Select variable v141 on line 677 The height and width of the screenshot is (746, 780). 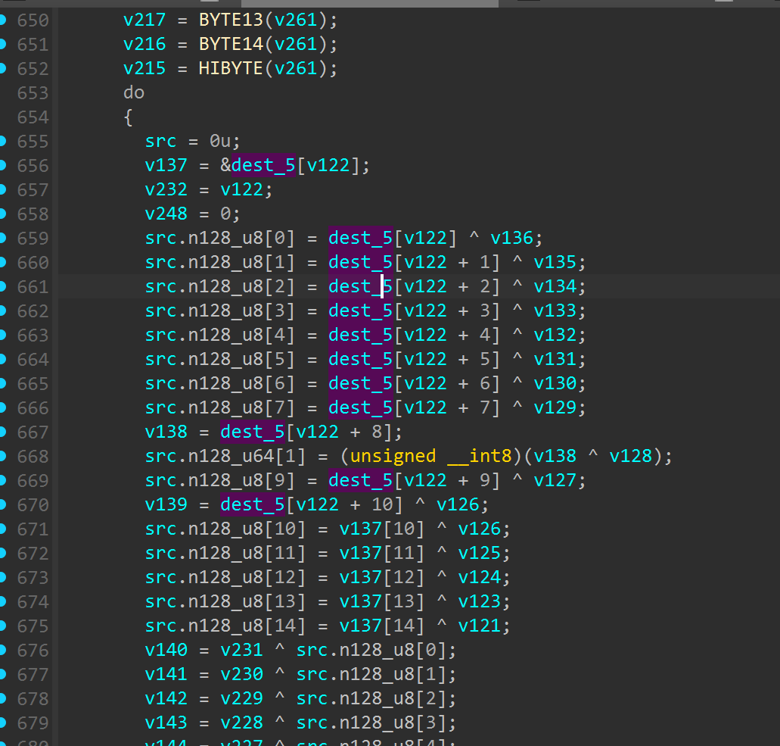[166, 674]
